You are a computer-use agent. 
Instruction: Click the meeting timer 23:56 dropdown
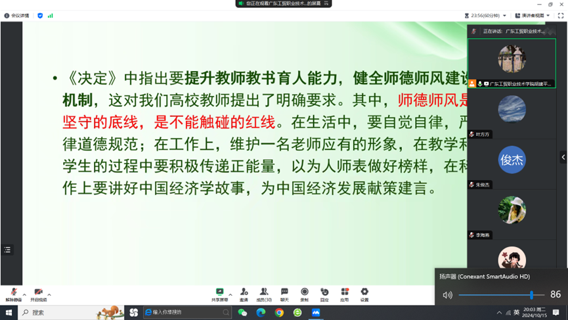click(485, 16)
